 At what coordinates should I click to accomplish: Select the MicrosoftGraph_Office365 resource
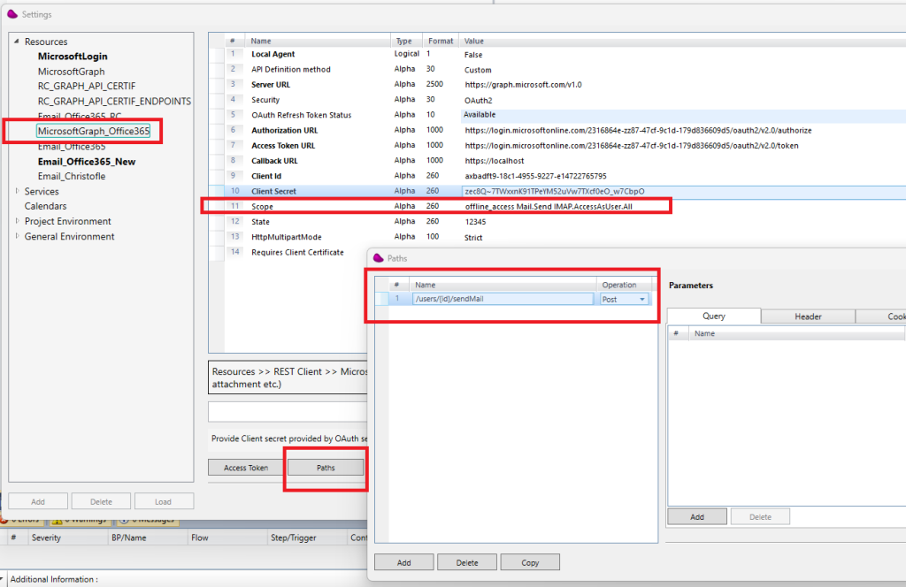pyautogui.click(x=93, y=132)
